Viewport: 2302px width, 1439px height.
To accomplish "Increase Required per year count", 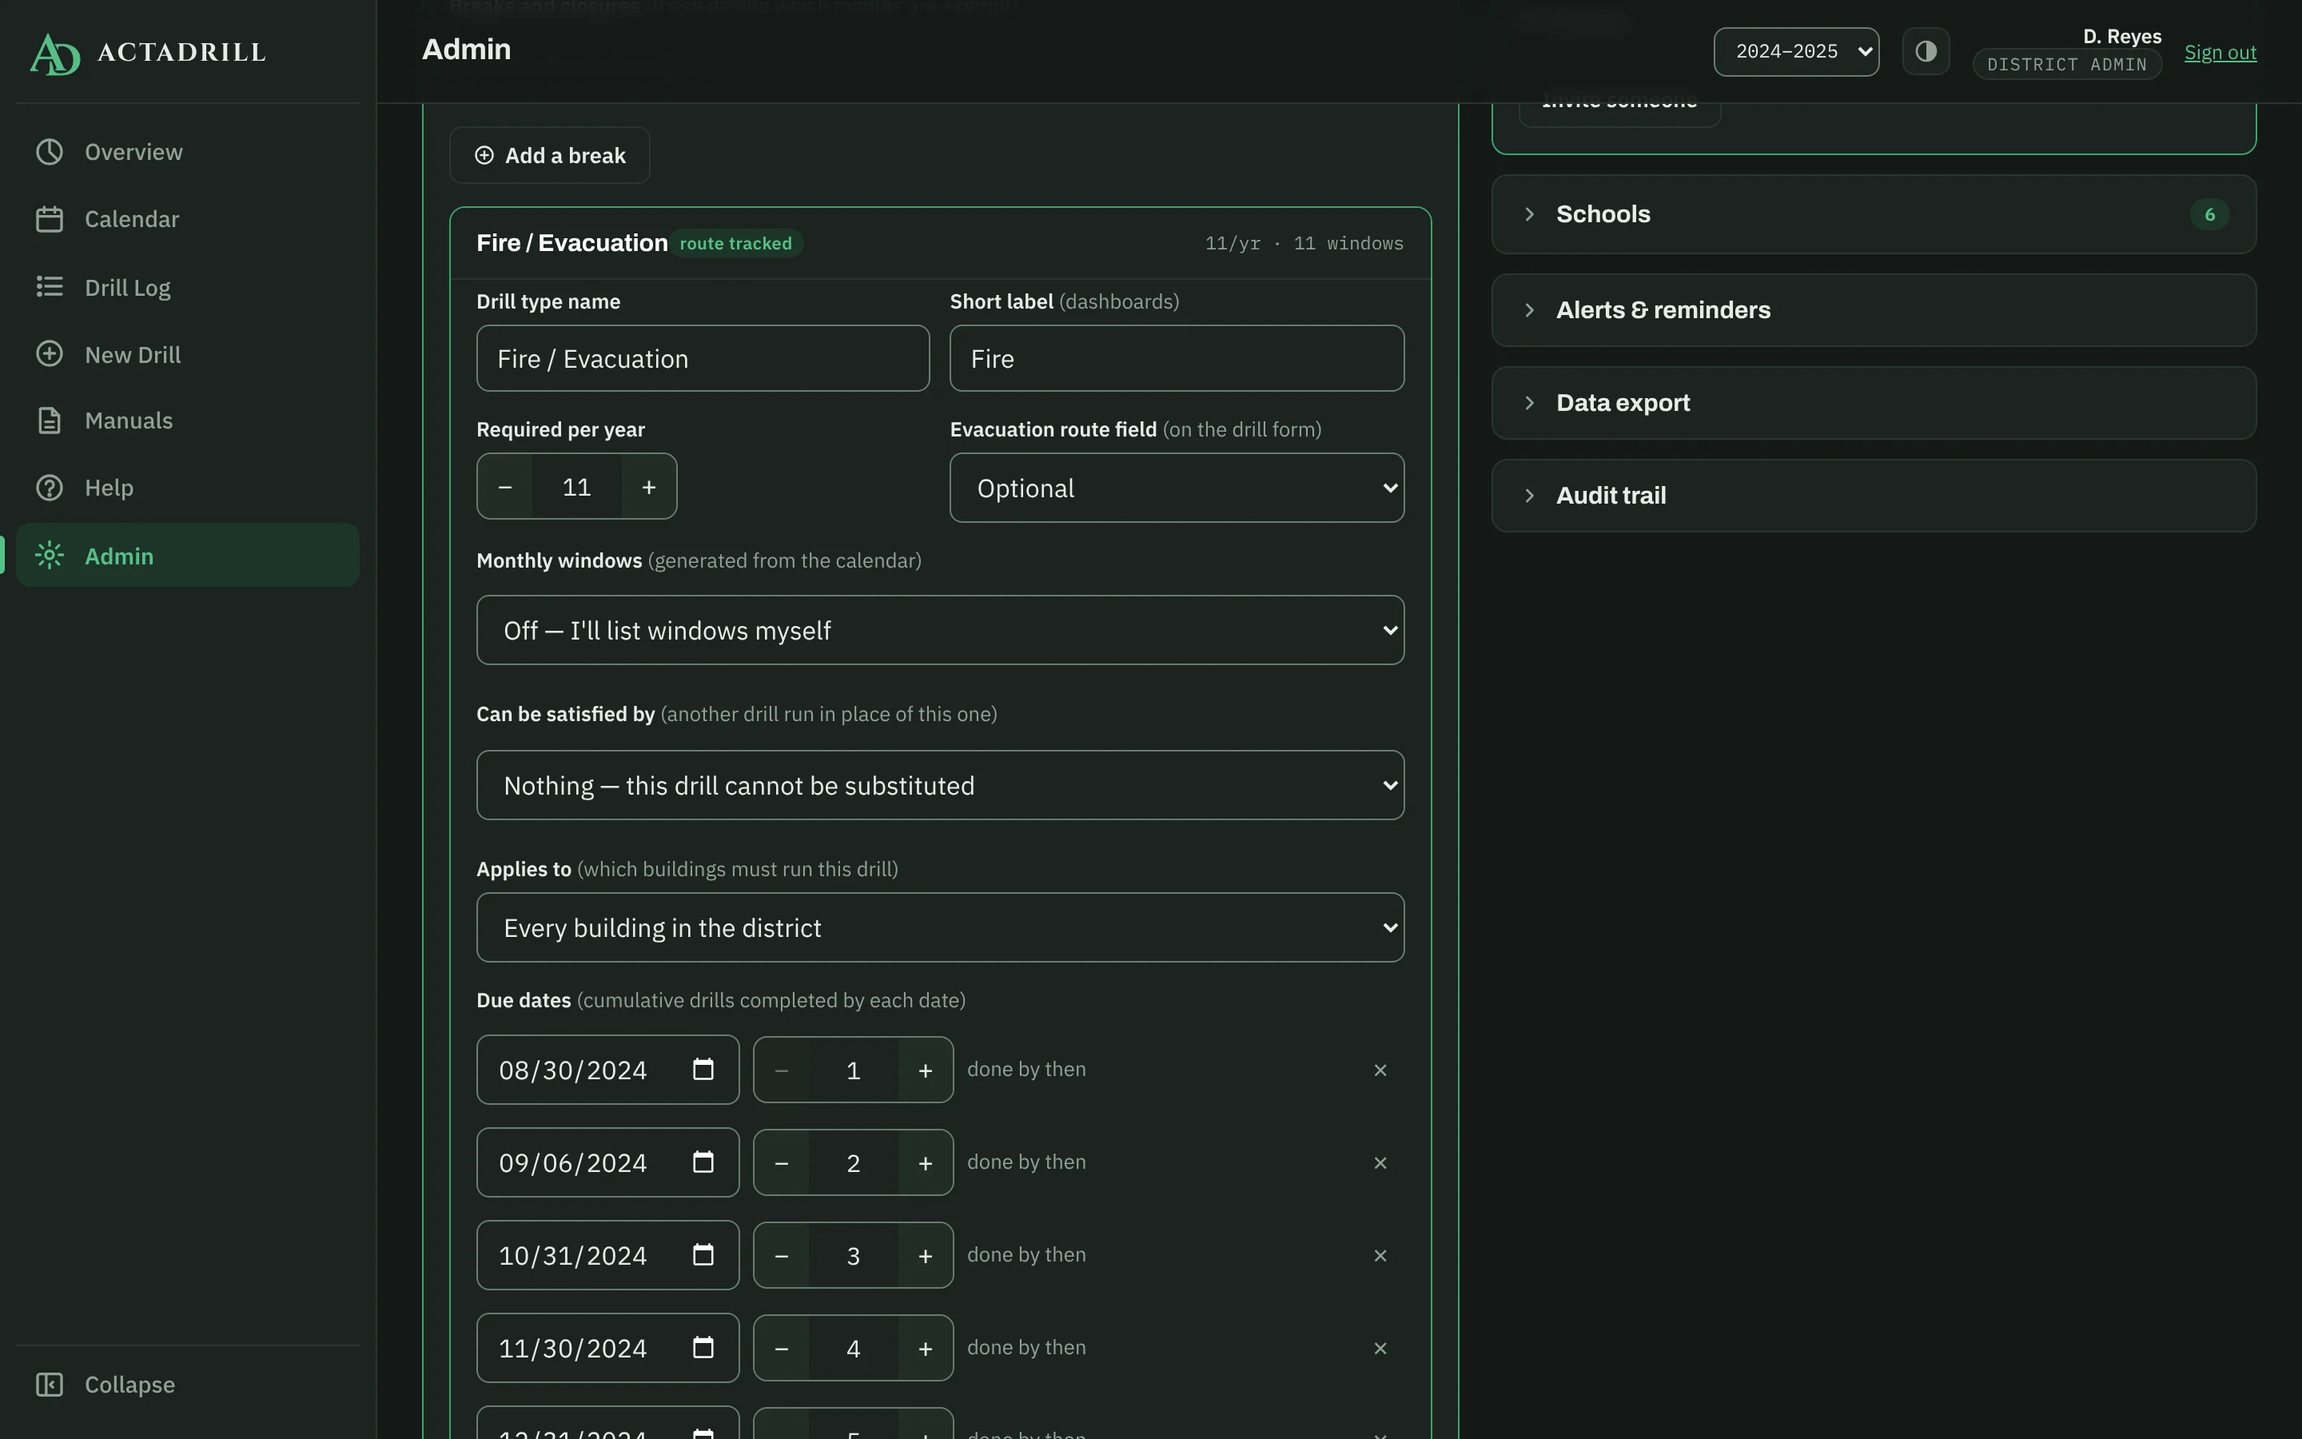I will click(649, 486).
